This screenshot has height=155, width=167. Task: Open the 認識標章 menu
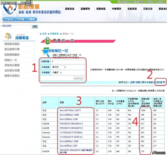[x=85, y=9]
